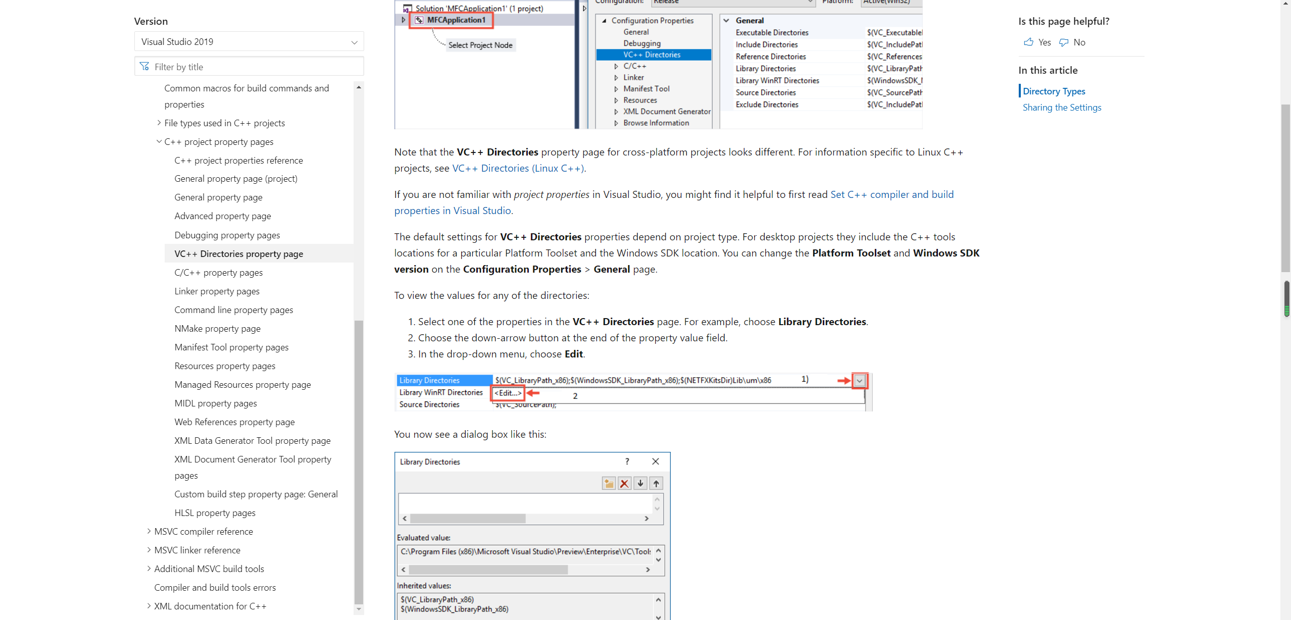Expand File types used in C++ projects
The width and height of the screenshot is (1291, 620).
[x=159, y=123]
